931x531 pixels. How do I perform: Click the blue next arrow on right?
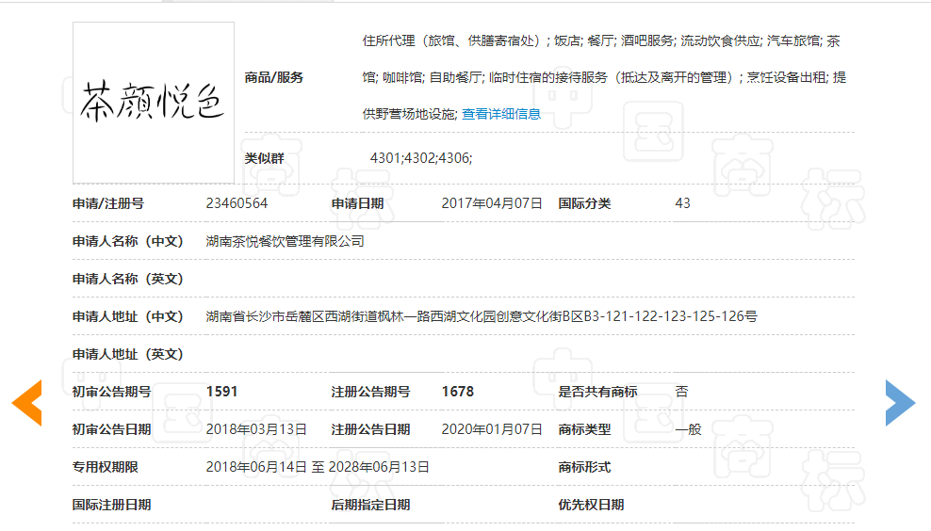pyautogui.click(x=899, y=403)
